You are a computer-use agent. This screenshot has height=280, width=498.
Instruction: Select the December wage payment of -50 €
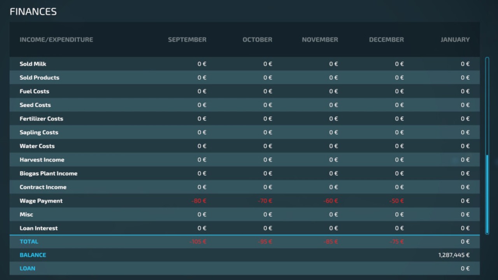[x=396, y=201]
